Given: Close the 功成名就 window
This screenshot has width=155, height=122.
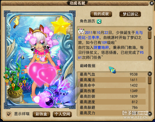Looking at the screenshot, I should coord(152,3).
